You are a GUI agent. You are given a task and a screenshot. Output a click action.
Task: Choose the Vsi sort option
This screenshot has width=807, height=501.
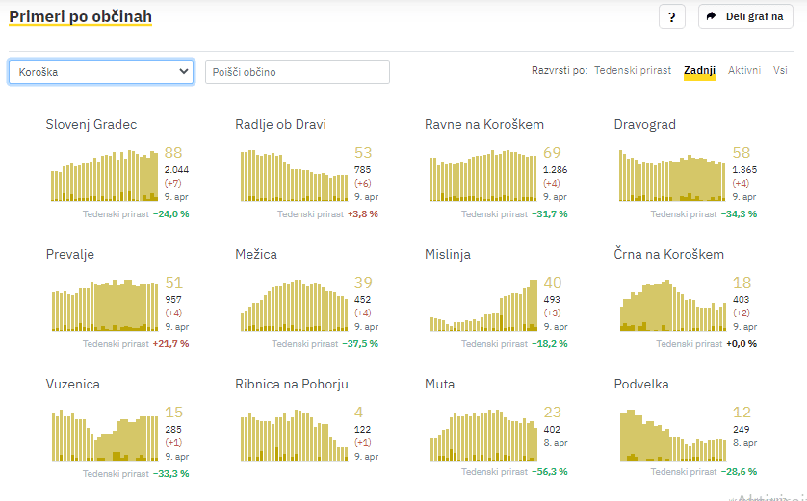pos(780,71)
